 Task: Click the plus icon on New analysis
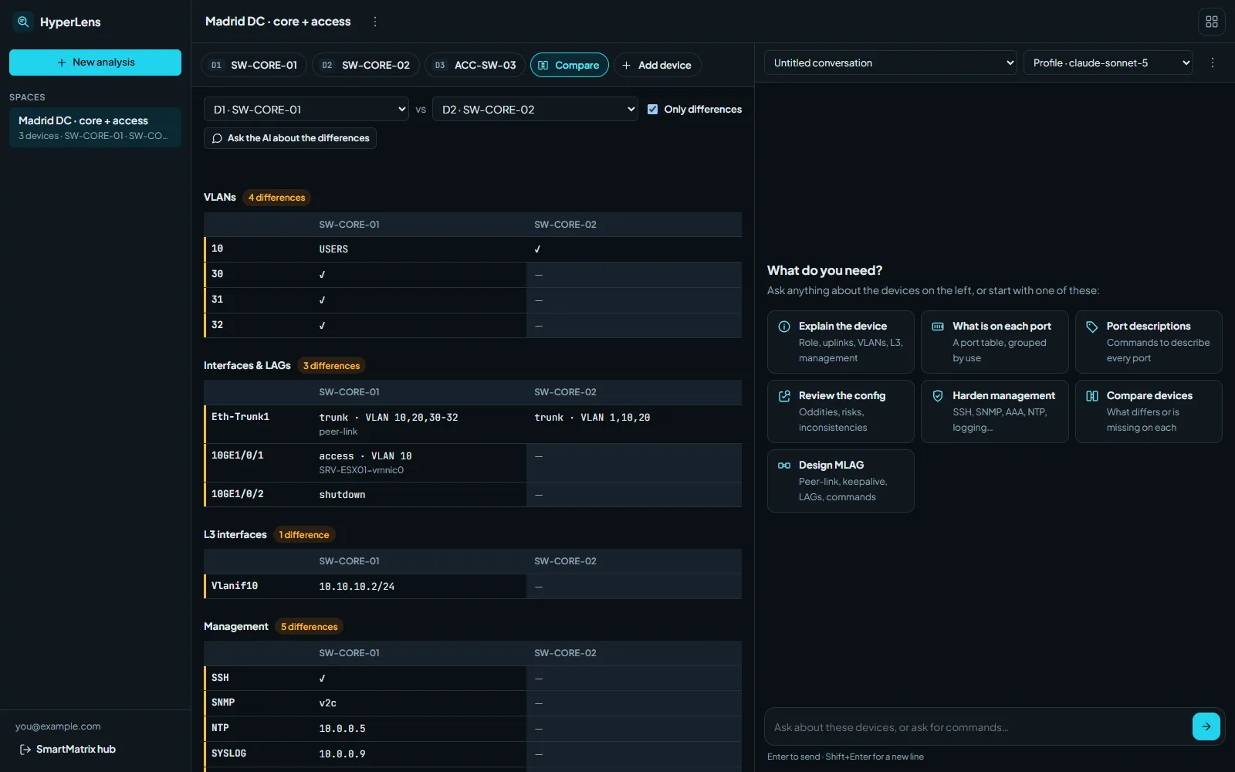(62, 63)
